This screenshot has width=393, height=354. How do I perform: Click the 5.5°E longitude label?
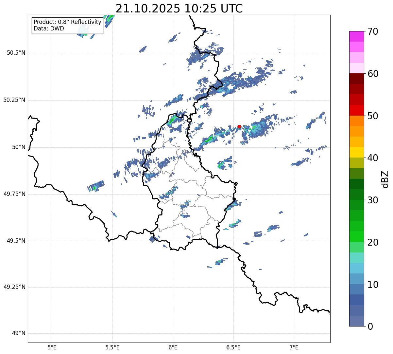[x=112, y=347]
